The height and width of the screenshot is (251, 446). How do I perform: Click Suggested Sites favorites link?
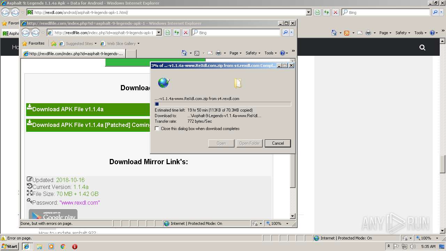[78, 44]
